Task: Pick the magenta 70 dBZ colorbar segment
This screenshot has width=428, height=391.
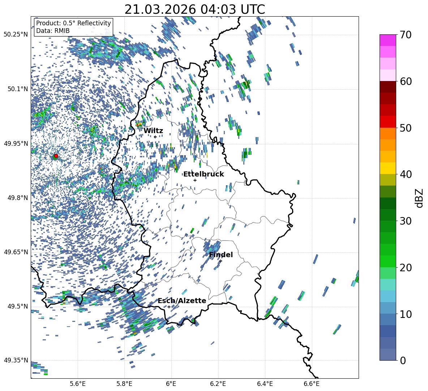Action: click(388, 40)
